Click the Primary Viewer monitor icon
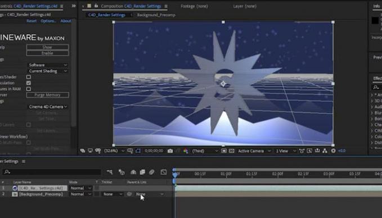Viewport: 382px width, 218px height. point(91,151)
